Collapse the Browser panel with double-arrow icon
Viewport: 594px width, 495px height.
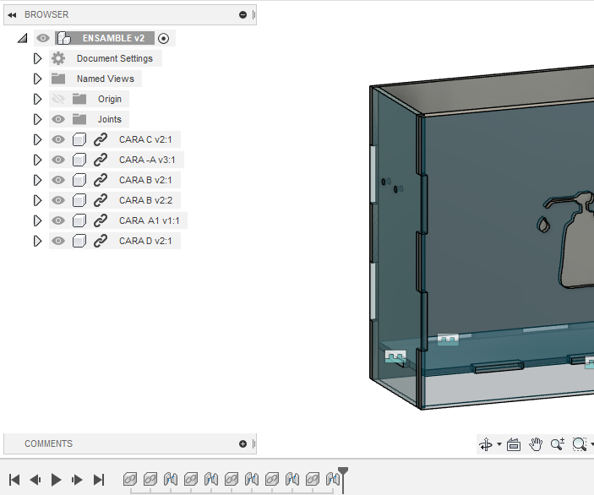click(x=12, y=14)
